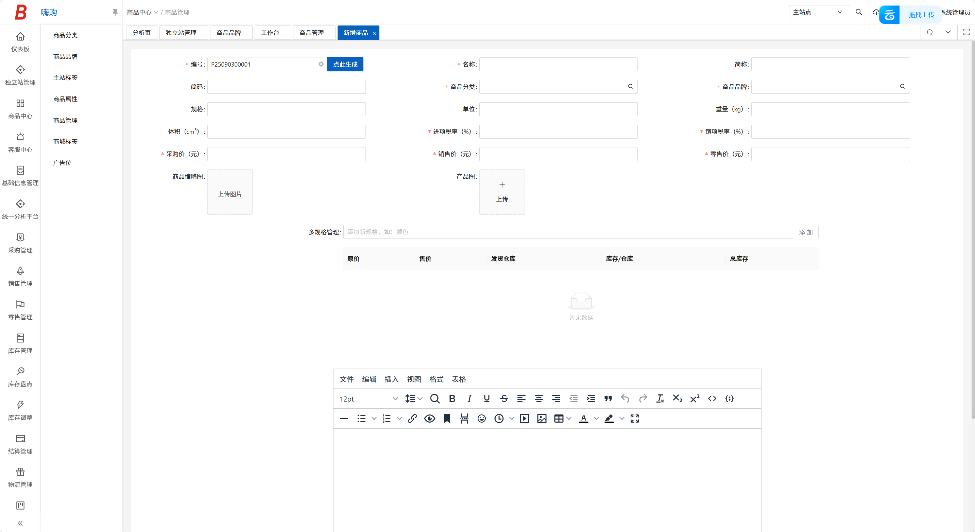Viewport: 975px width, 532px height.
Task: Toggle editor fullscreen icon
Action: [x=635, y=419]
